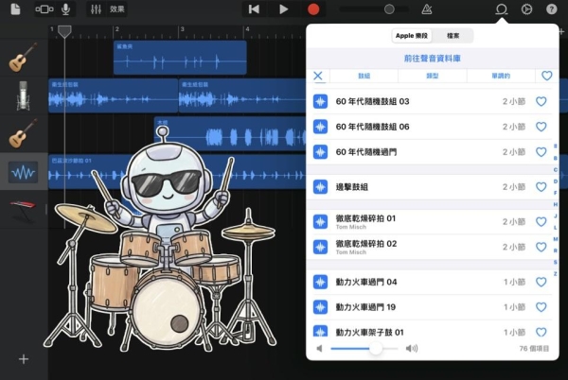Click Tom Misch subtitle under 徹底乾燥碎拍 02
The image size is (568, 380).
[x=351, y=252]
